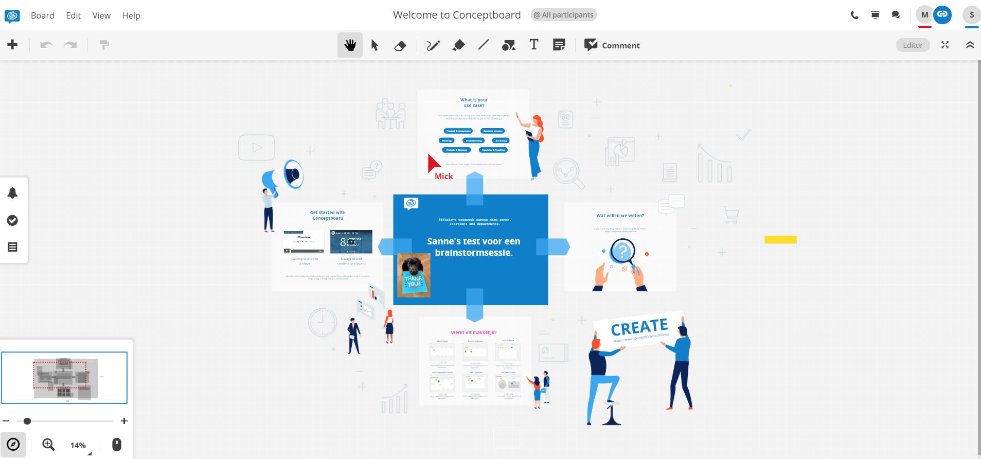Click the minus to zoom out
The height and width of the screenshot is (459, 981).
tap(6, 421)
